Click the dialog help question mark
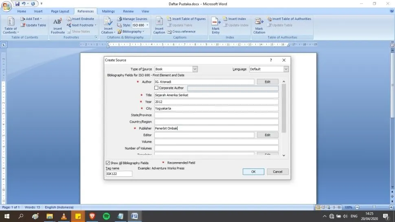The width and height of the screenshot is (395, 222). [x=271, y=60]
